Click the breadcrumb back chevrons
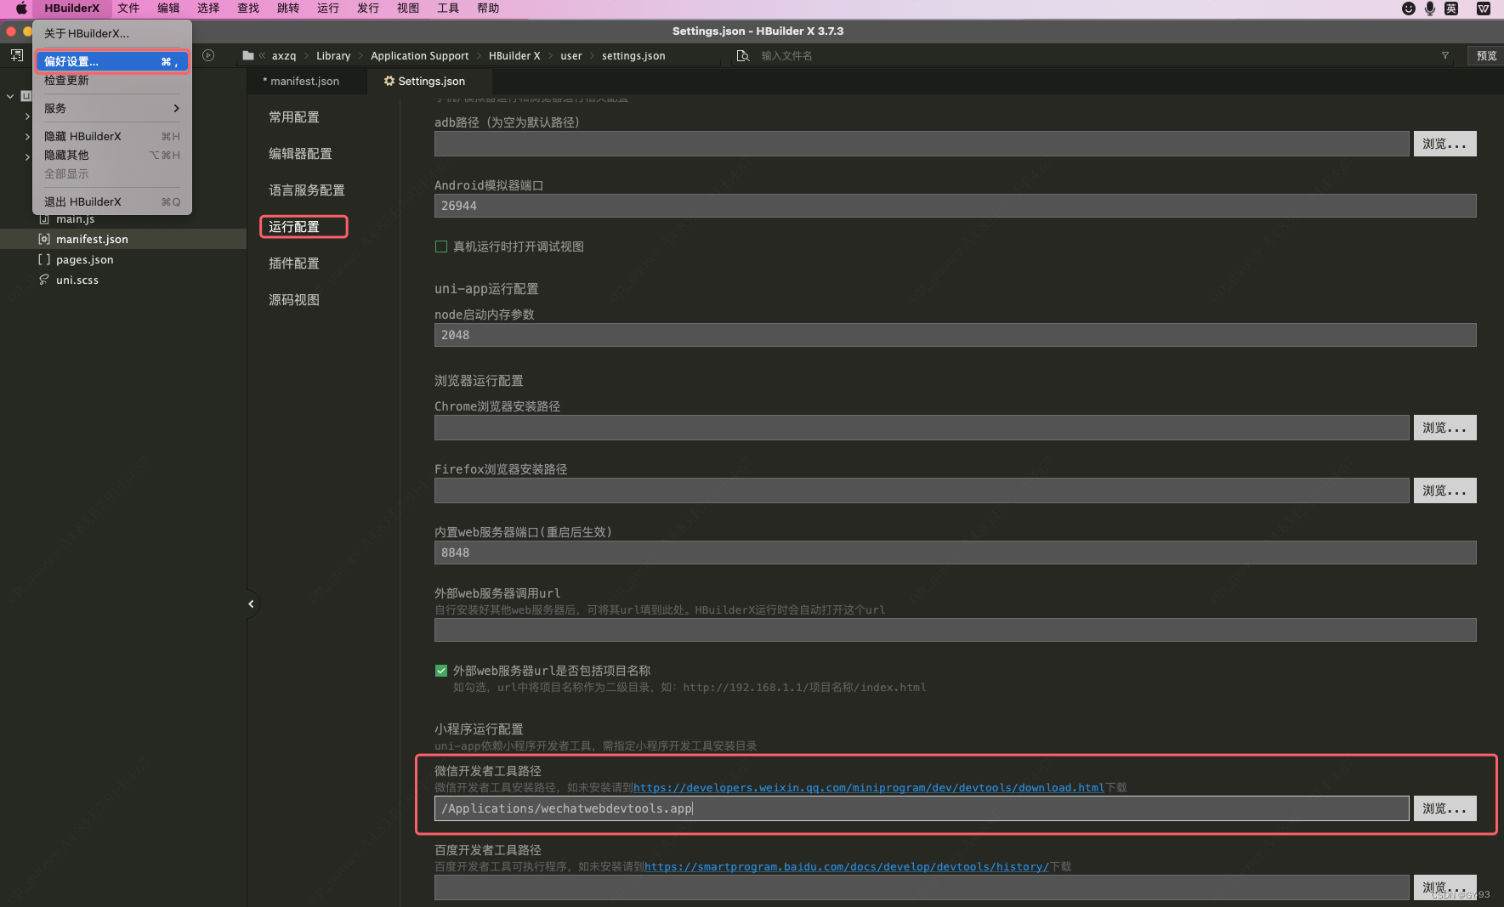The image size is (1504, 907). point(263,56)
